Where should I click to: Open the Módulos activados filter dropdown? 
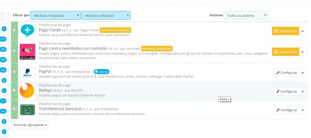pyautogui.click(x=106, y=15)
